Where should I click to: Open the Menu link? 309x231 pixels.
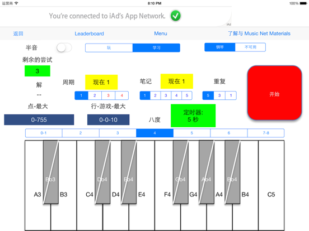[161, 33]
